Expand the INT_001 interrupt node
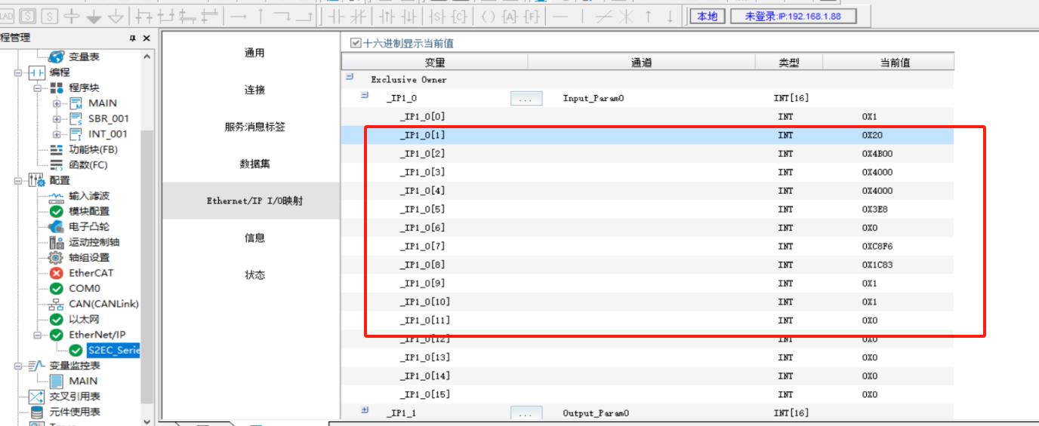This screenshot has height=426, width=1039. pyautogui.click(x=57, y=134)
